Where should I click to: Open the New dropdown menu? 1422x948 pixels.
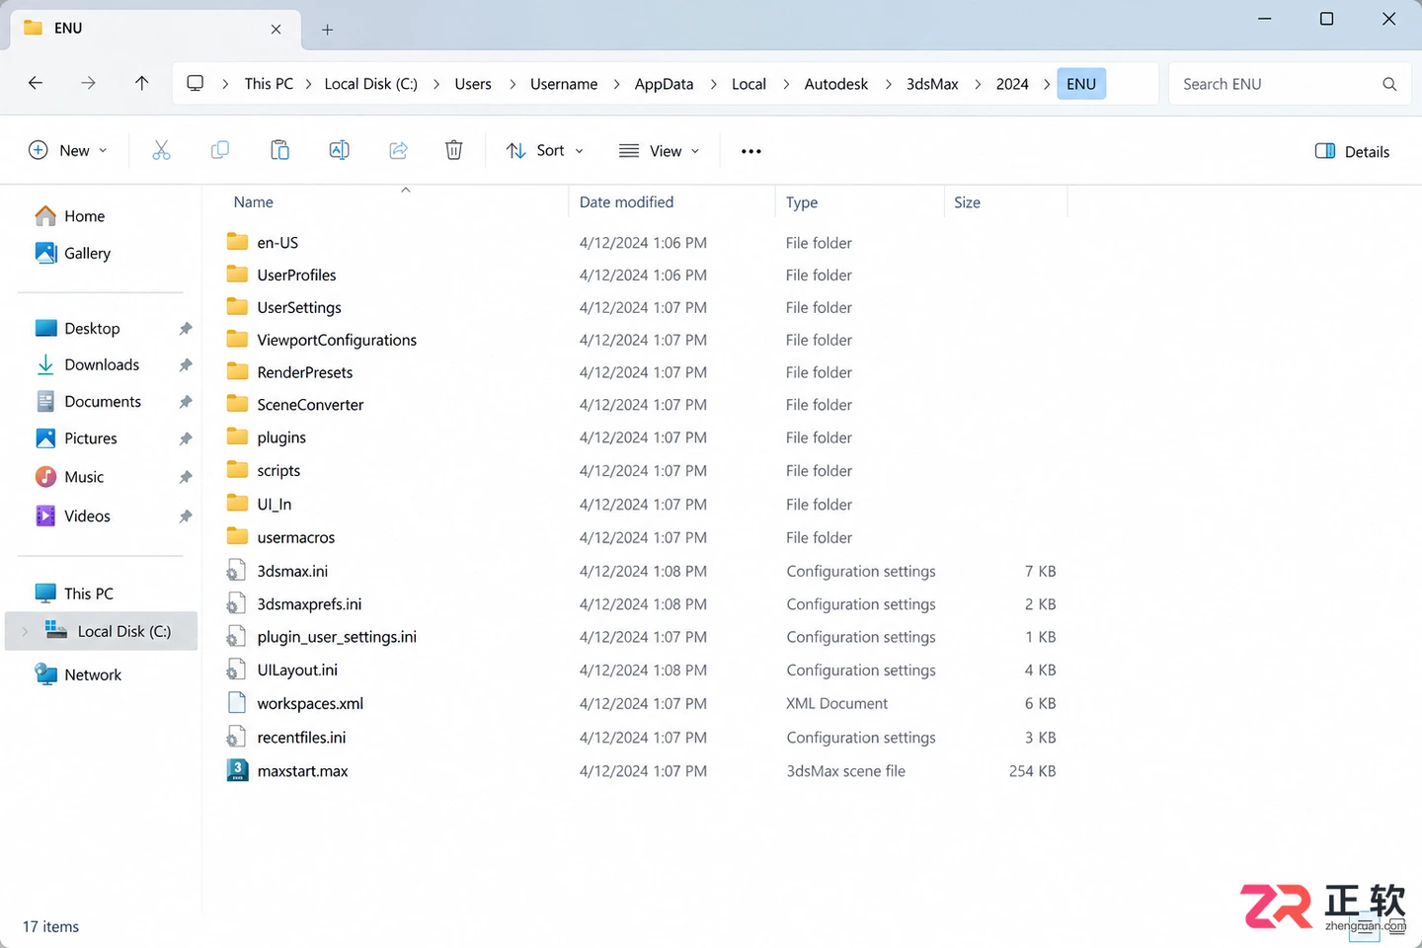pyautogui.click(x=67, y=150)
